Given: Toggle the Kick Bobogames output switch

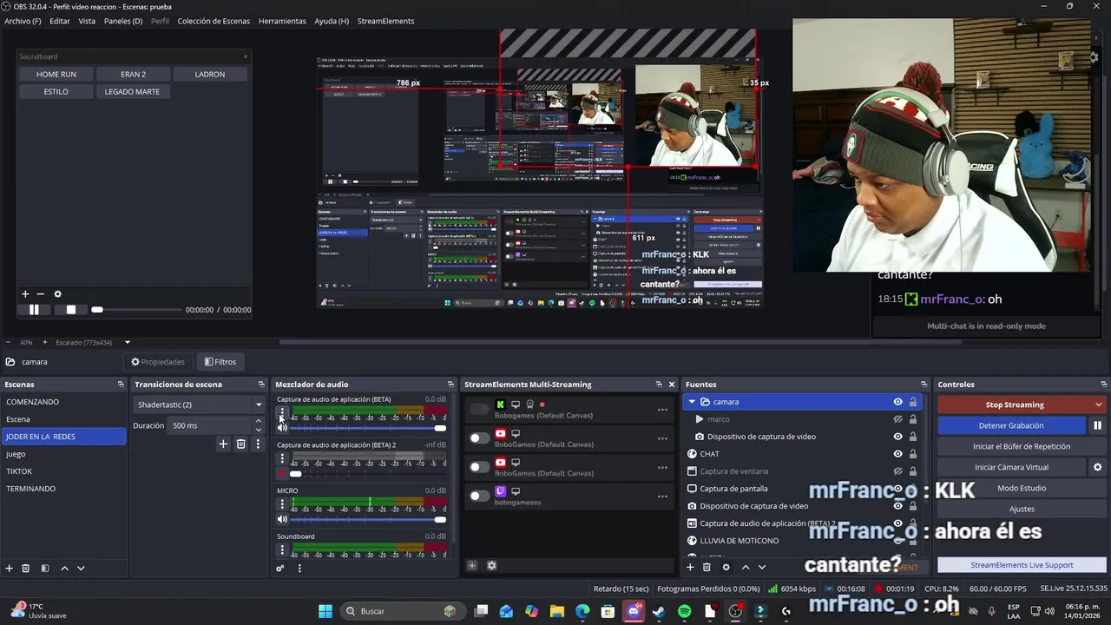Looking at the screenshot, I should 479,409.
